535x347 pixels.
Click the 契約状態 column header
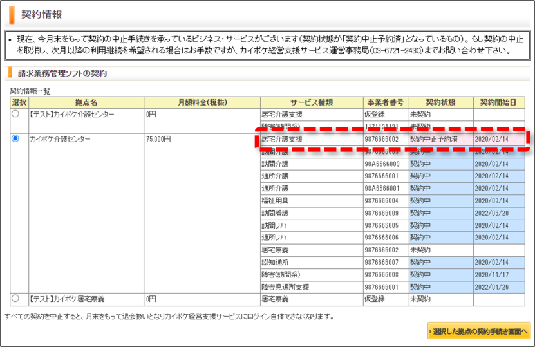441,102
